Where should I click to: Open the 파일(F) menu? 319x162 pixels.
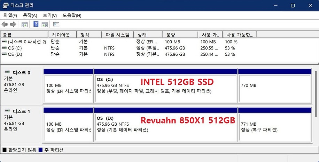tap(10, 16)
